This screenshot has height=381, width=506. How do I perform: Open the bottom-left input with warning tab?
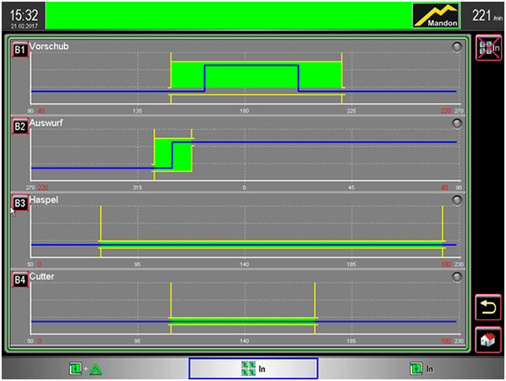(85, 368)
